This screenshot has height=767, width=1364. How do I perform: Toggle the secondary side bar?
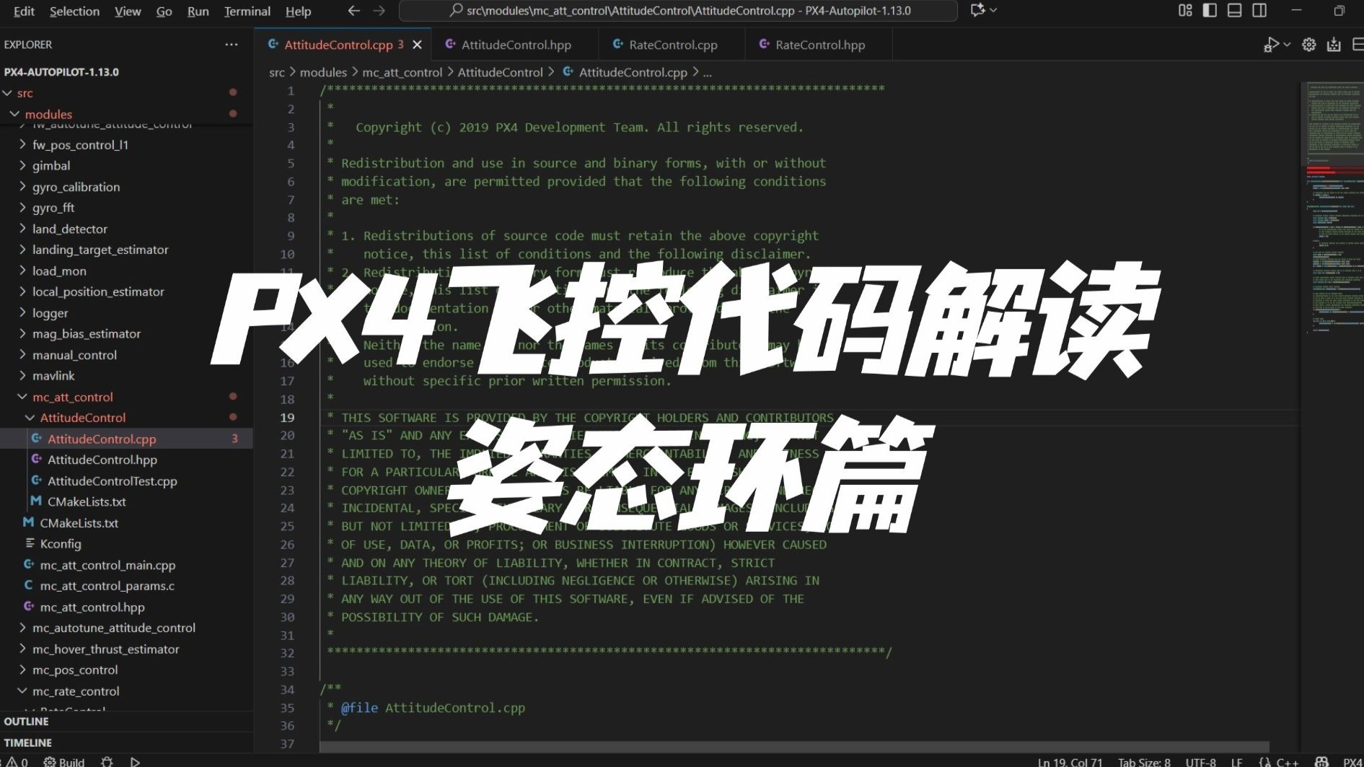point(1259,10)
